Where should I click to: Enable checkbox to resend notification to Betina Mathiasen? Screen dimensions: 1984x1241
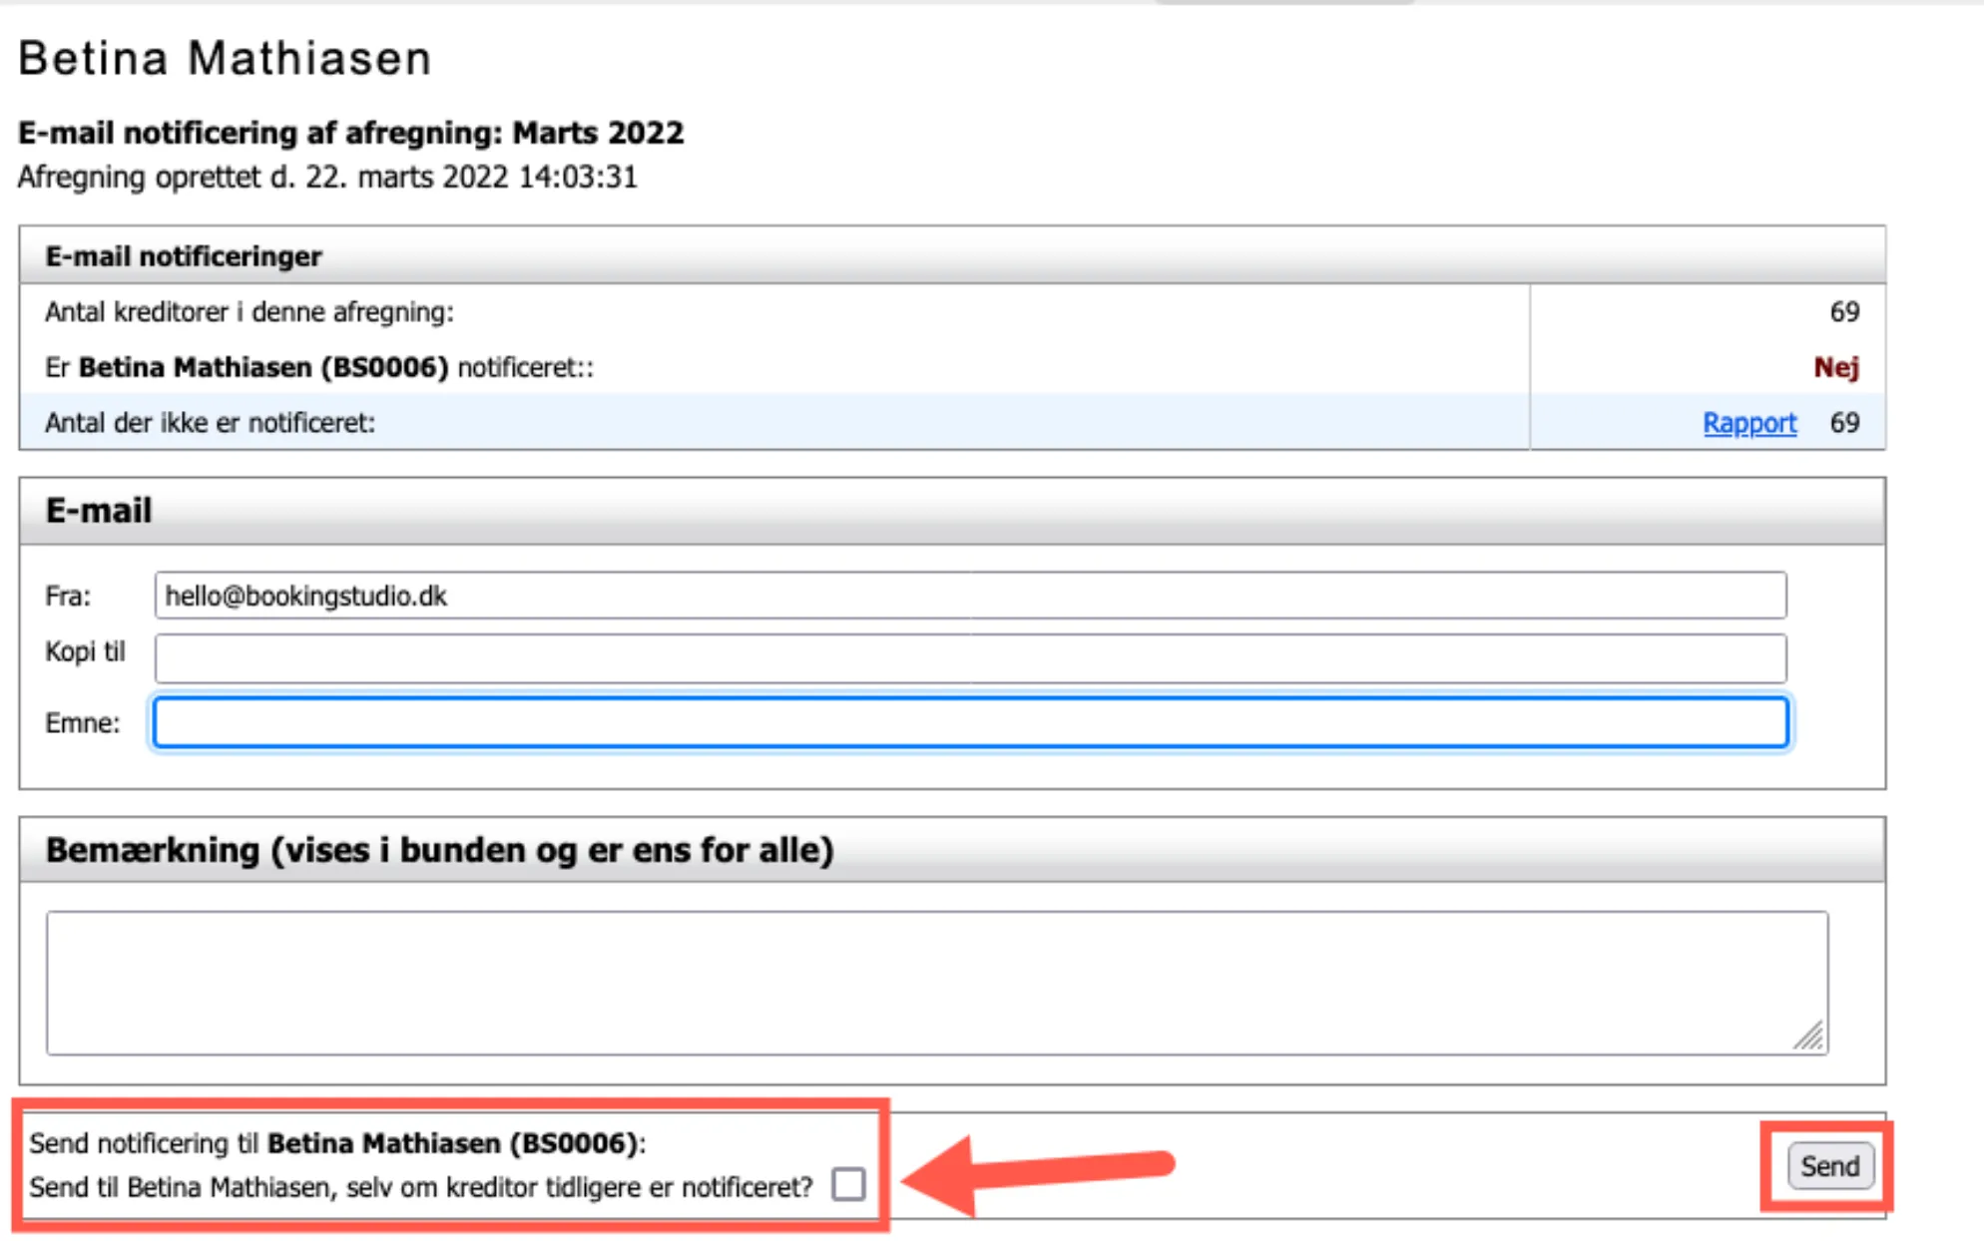point(847,1186)
